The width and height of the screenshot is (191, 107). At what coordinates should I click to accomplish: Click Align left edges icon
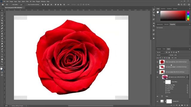tap(43, 5)
